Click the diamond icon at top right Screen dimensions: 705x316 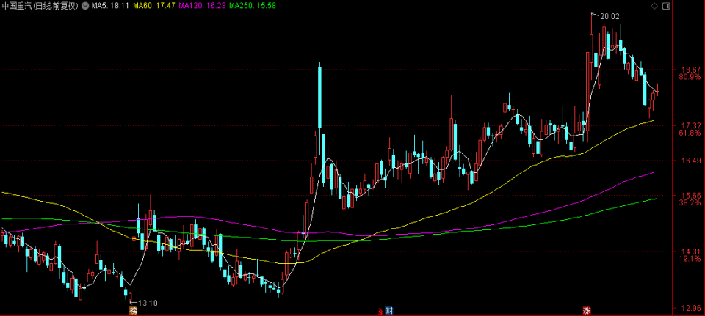(654, 6)
